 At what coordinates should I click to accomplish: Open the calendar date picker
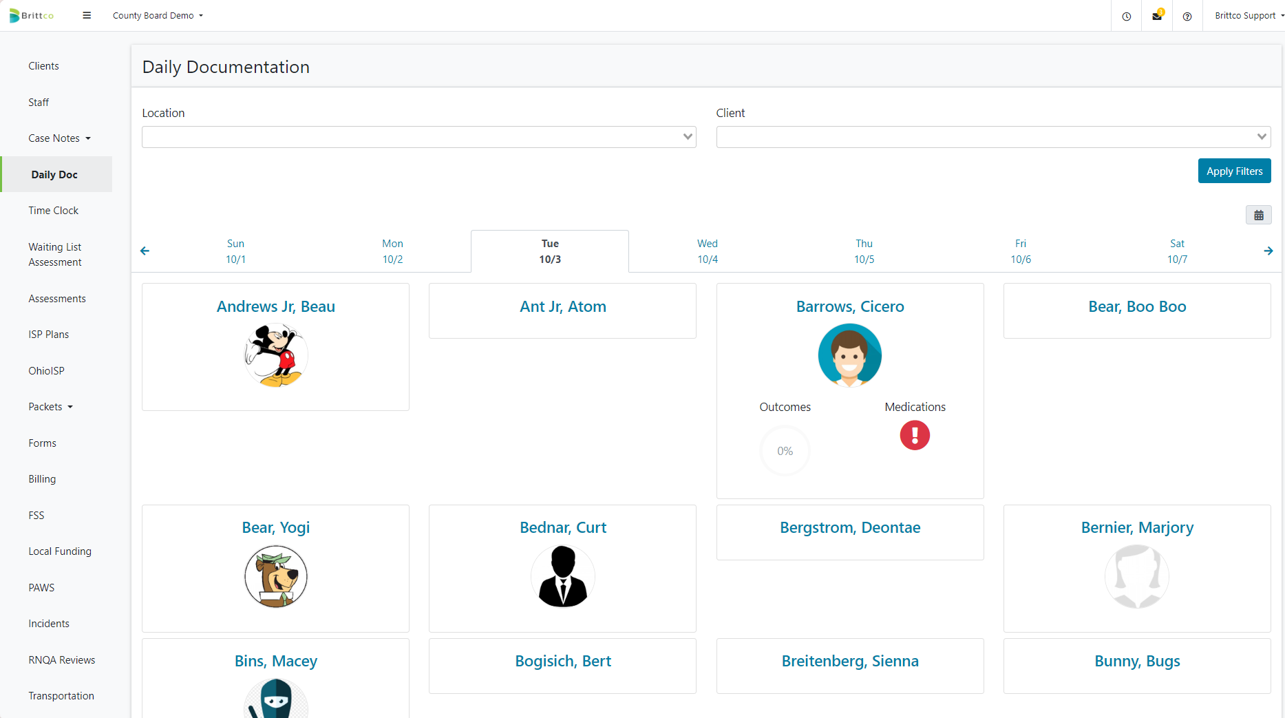pos(1258,215)
